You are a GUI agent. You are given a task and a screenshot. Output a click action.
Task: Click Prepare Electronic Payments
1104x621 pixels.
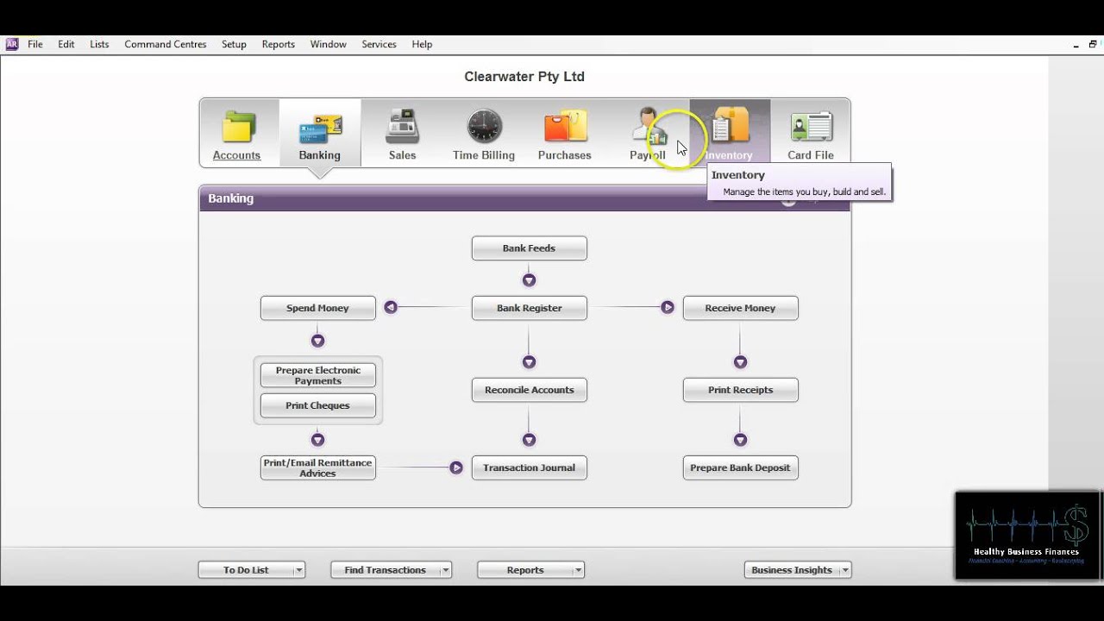click(318, 375)
